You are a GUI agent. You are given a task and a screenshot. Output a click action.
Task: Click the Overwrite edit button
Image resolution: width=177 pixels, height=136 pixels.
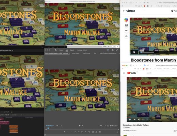pos(96,132)
